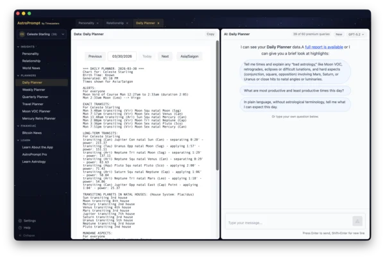Click the Celeste Starling avatar icon
Image resolution: width=385 pixels, height=259 pixels.
point(22,35)
